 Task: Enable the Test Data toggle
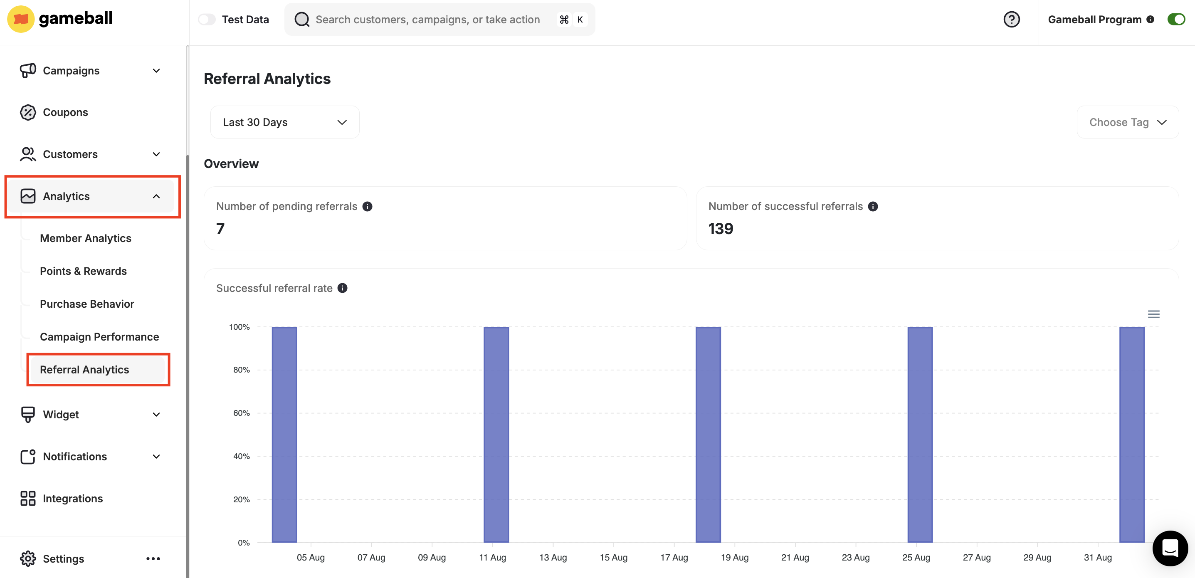[x=207, y=19]
